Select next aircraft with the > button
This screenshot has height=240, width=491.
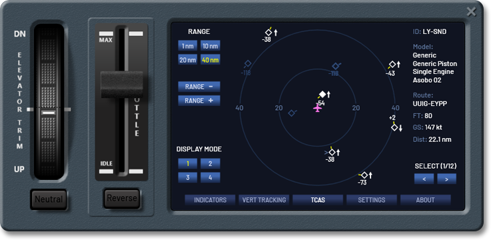tap(446, 179)
